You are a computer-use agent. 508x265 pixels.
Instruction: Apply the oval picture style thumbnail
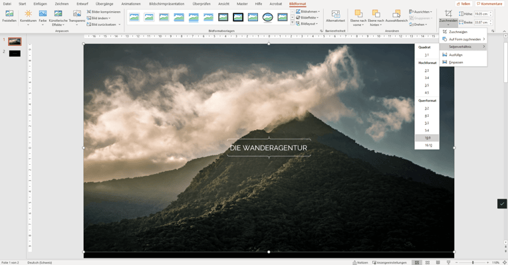click(267, 17)
